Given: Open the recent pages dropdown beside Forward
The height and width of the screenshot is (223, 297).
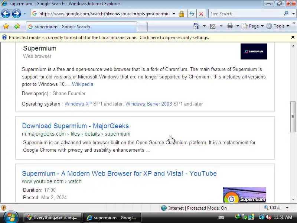Looking at the screenshot, I should point(25,14).
